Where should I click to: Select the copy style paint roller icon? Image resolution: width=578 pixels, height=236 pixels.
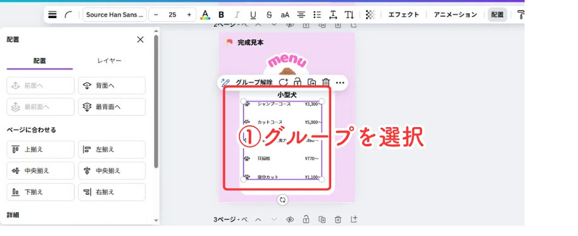pos(520,15)
